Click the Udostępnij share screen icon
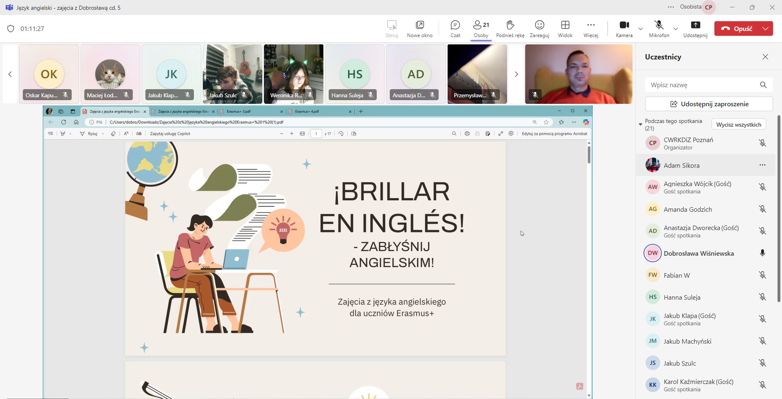This screenshot has width=782, height=399. tap(695, 25)
